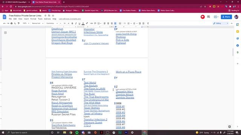
Task: Click the Redo icon in toolbar
Action: tap(8, 23)
